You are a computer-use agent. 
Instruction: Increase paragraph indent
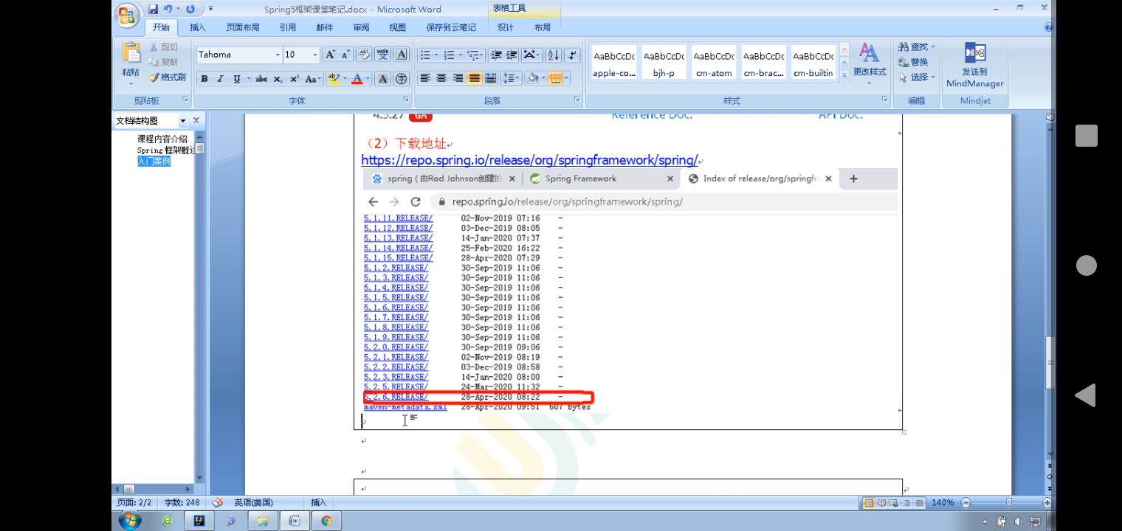[512, 55]
